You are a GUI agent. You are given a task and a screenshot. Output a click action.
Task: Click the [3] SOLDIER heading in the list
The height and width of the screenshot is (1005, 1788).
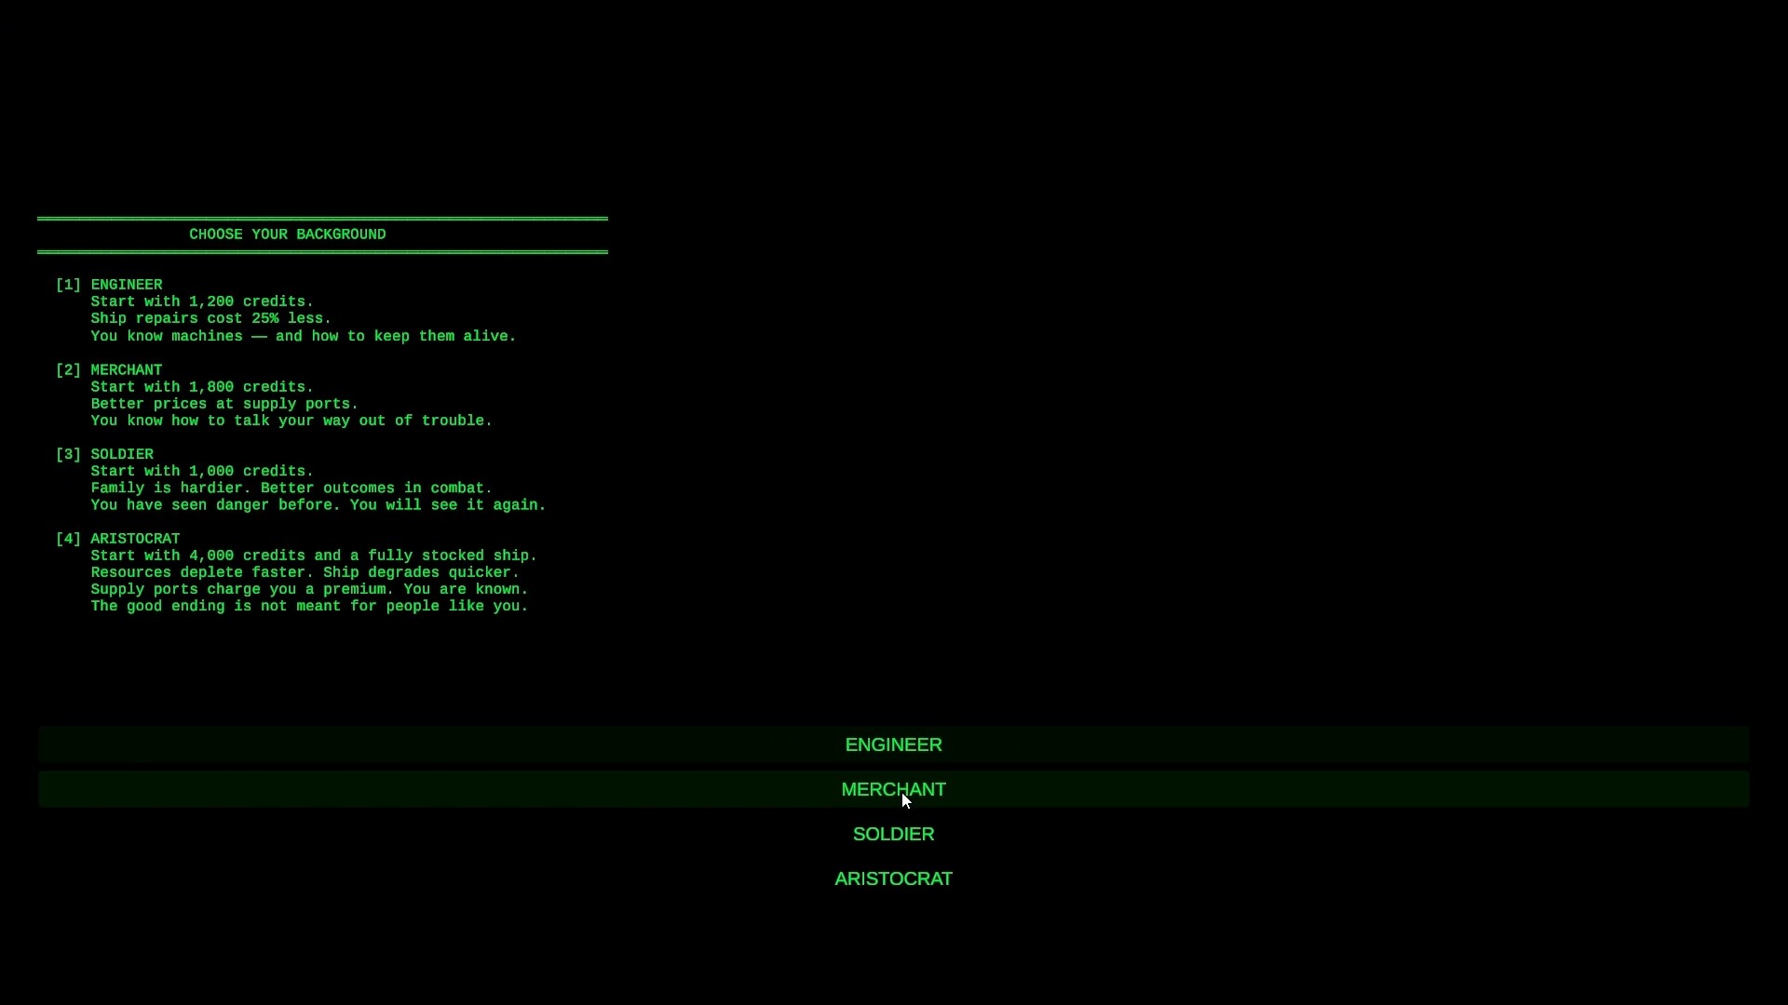click(x=104, y=454)
